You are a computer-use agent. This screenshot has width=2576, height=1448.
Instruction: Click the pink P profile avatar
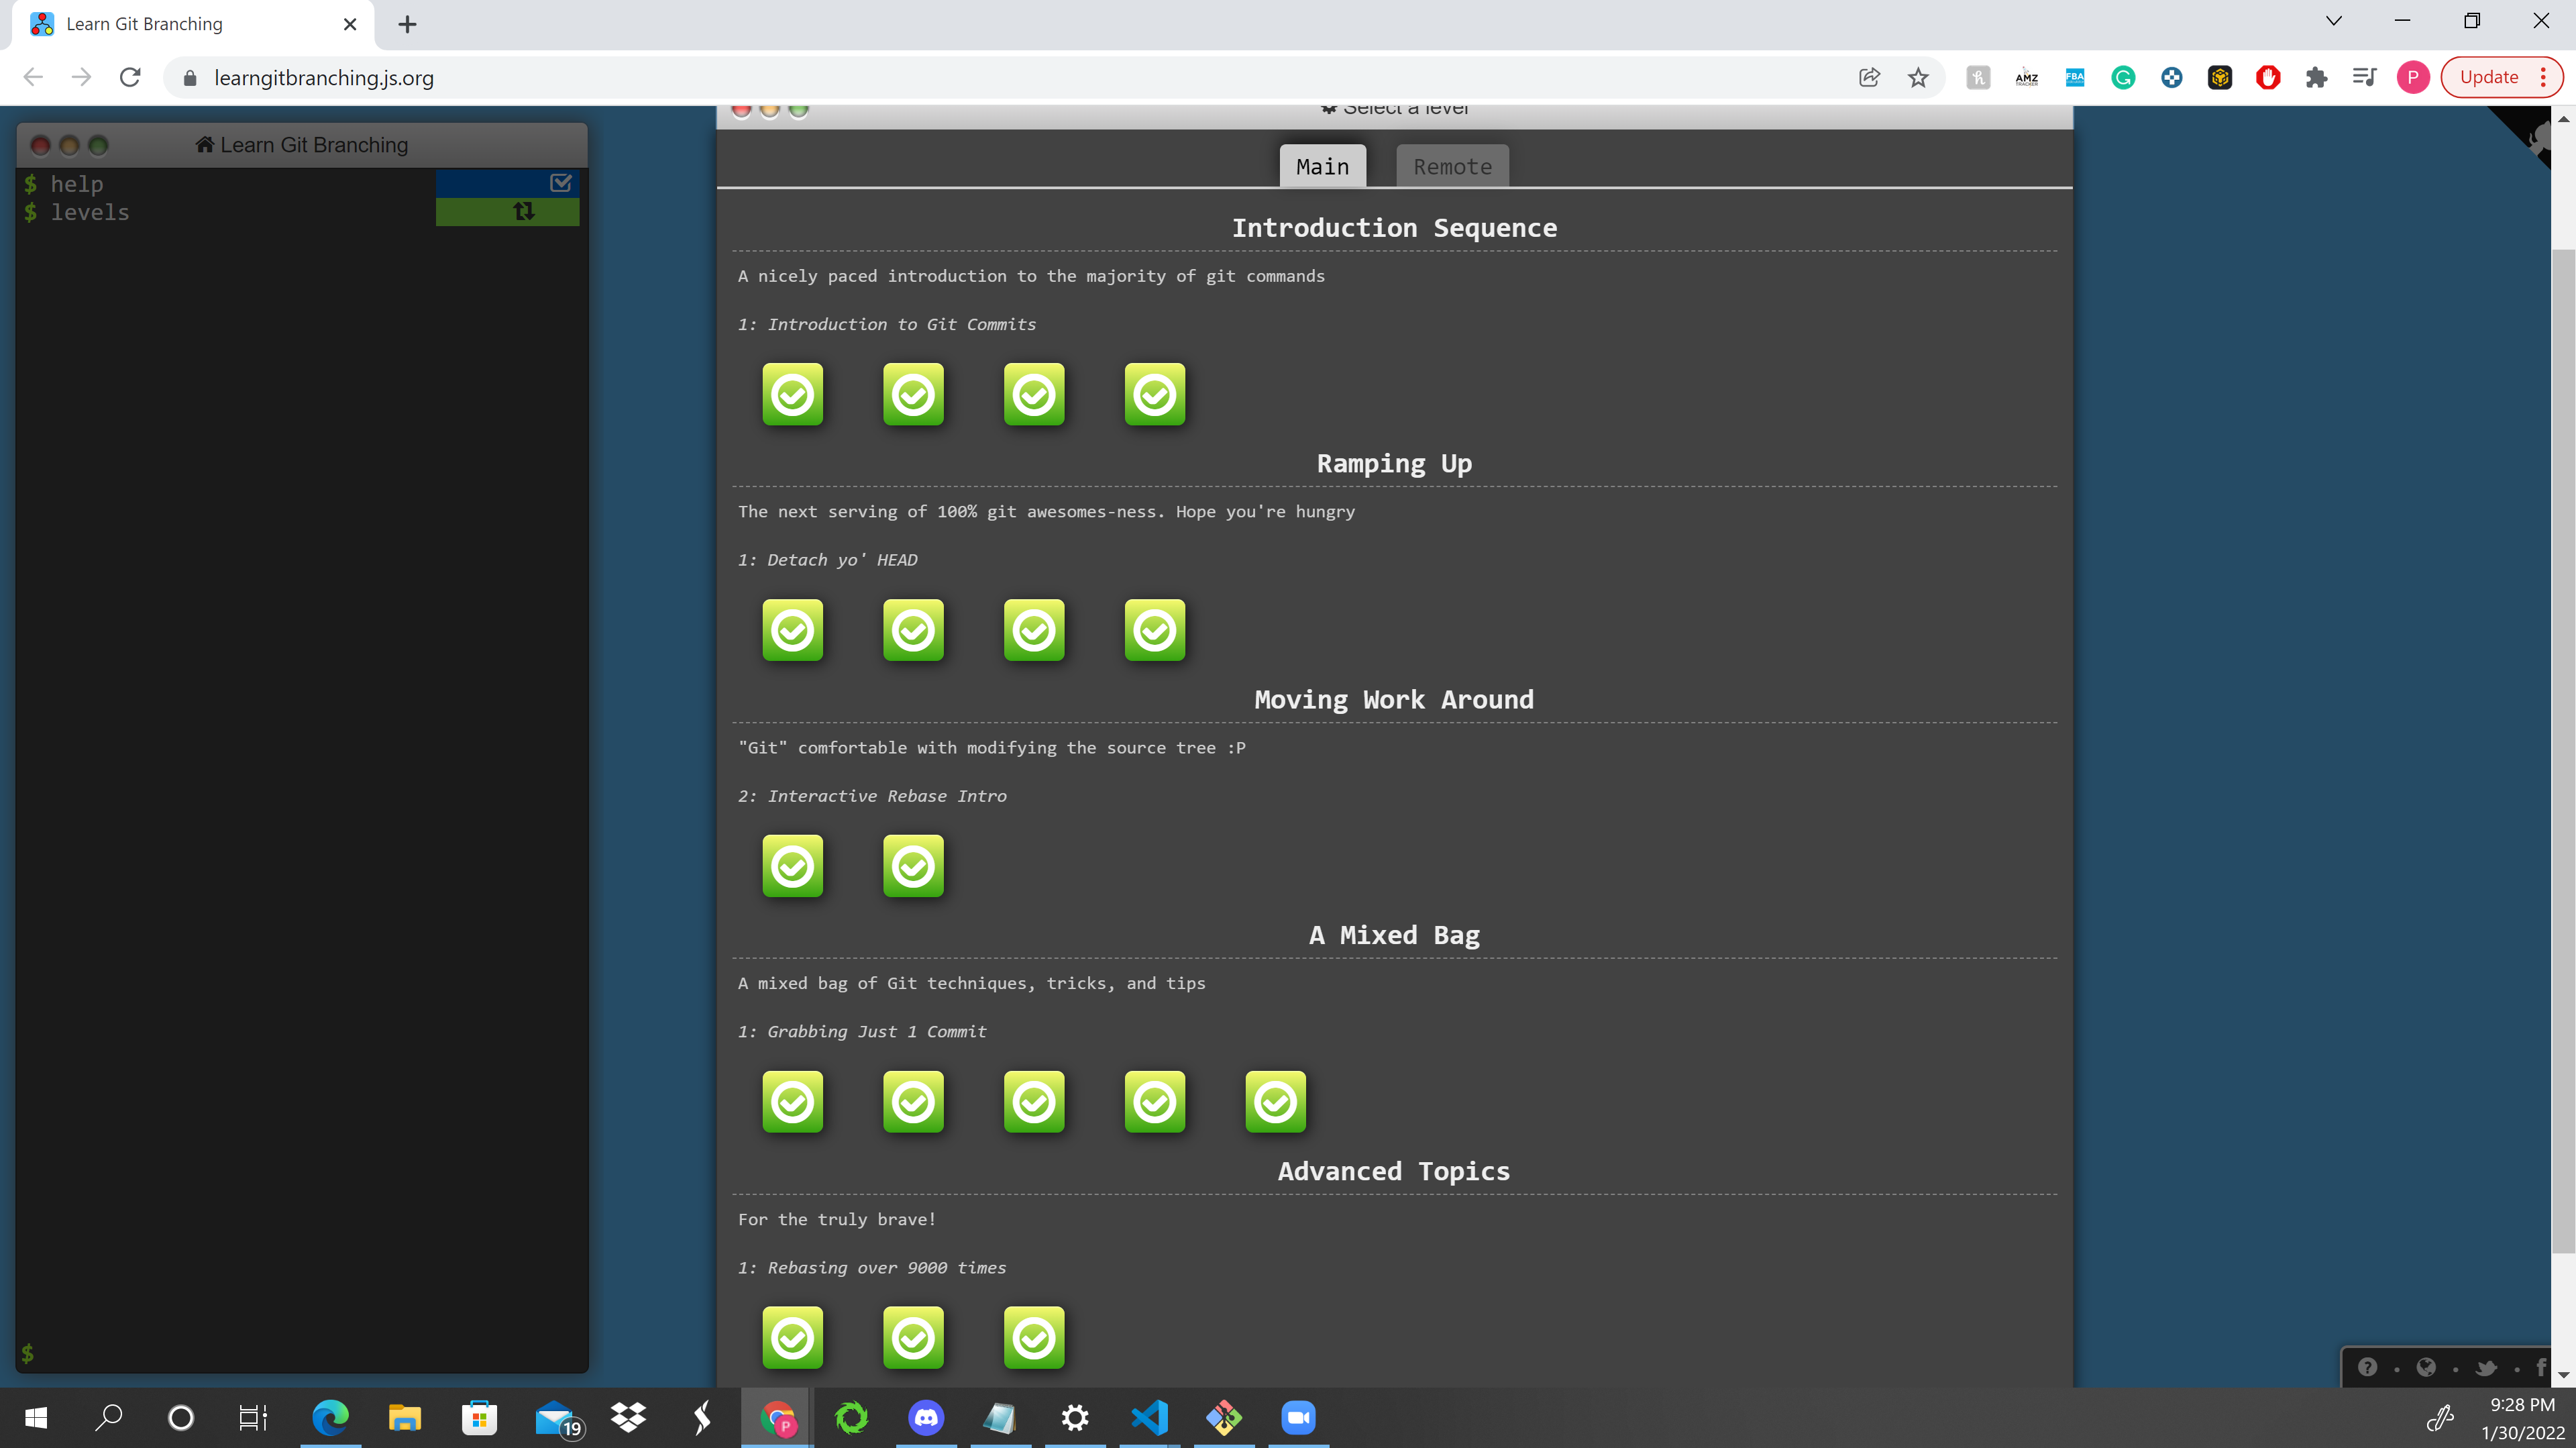click(2412, 77)
